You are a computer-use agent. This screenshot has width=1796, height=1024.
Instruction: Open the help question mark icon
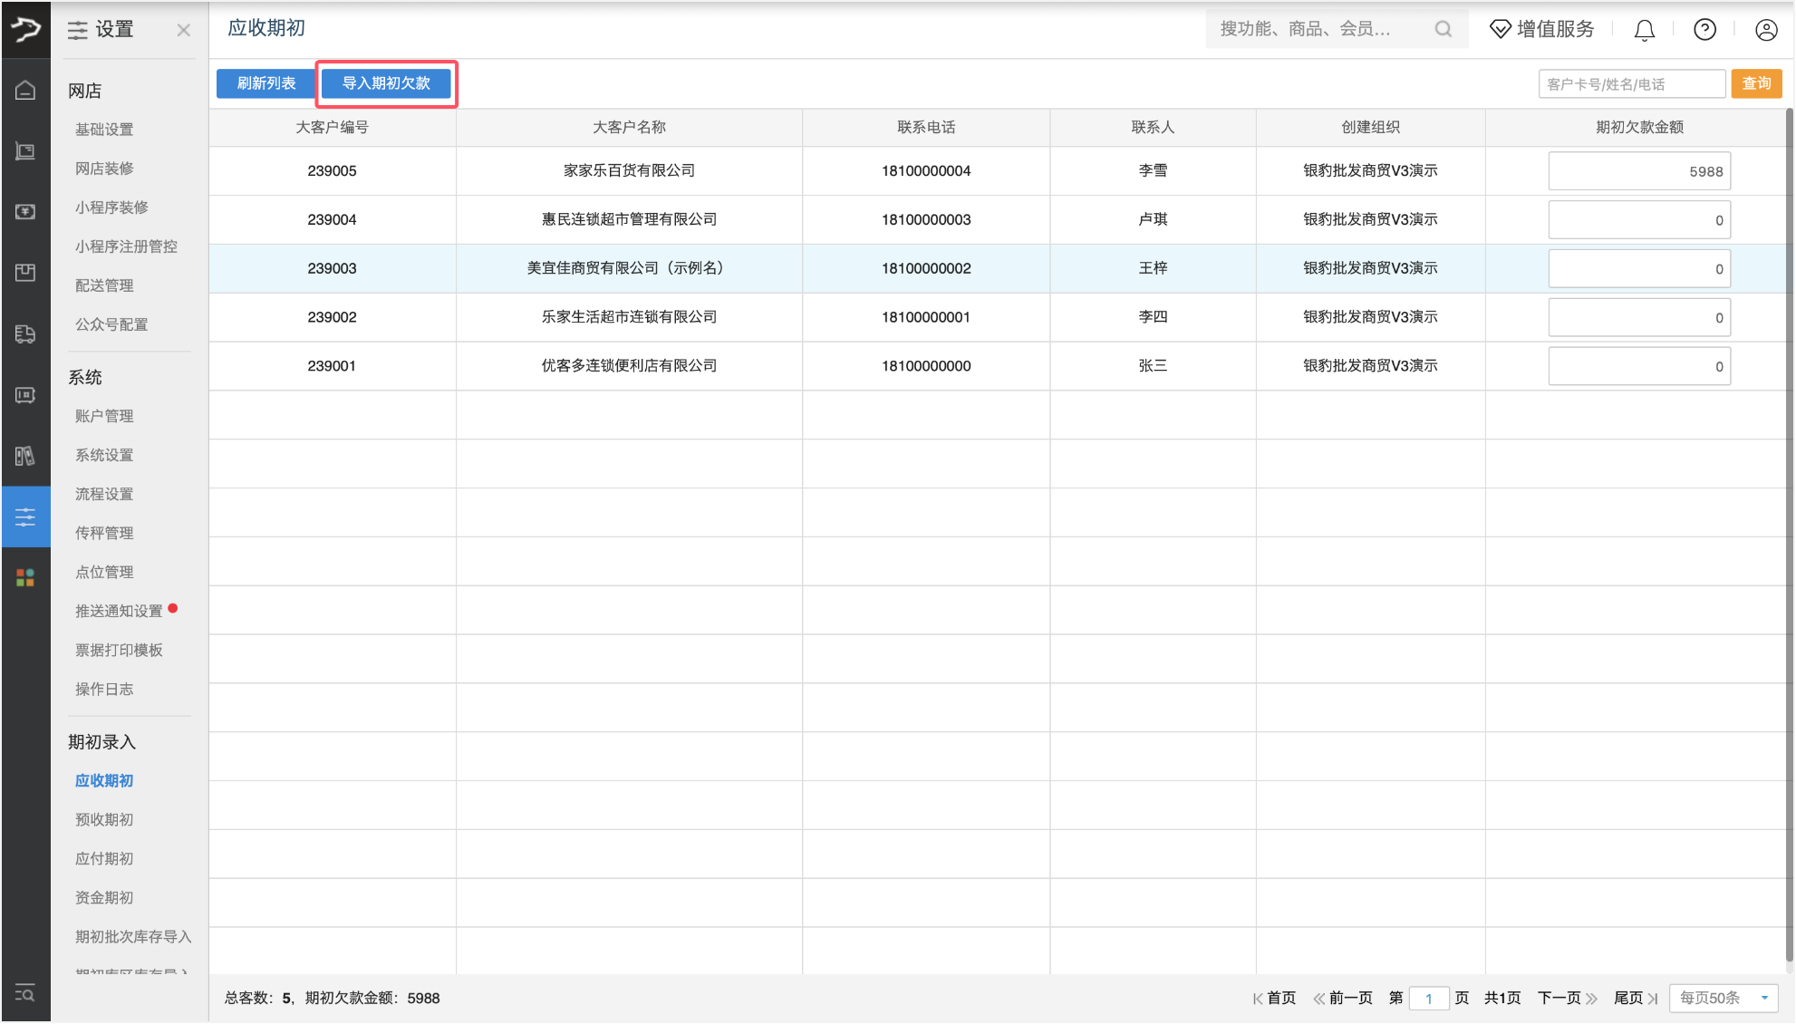click(1704, 30)
